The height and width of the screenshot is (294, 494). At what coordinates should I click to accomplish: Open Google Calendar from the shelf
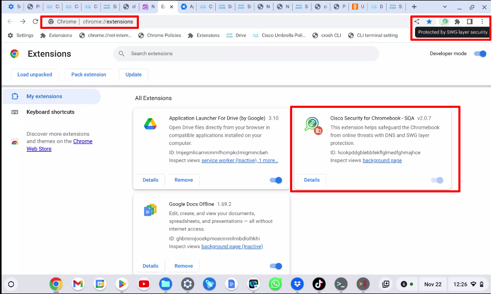100,284
